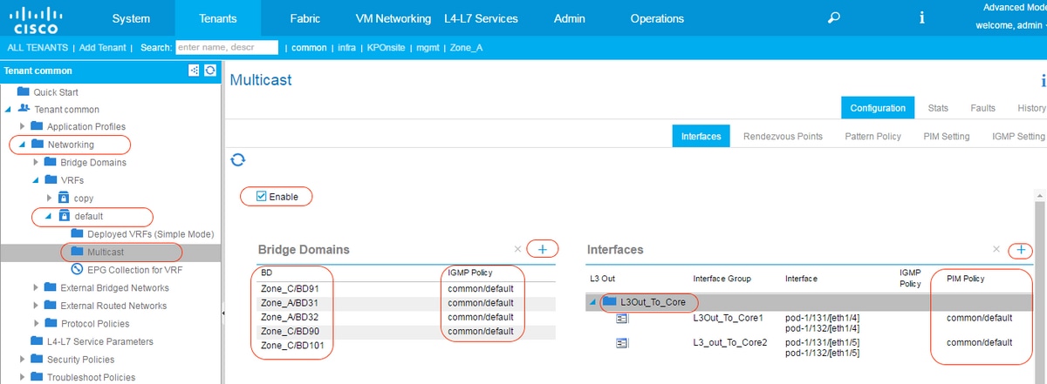The image size is (1047, 384).
Task: Click the L3Out_To_Core1 interface group icon
Action: click(x=623, y=319)
